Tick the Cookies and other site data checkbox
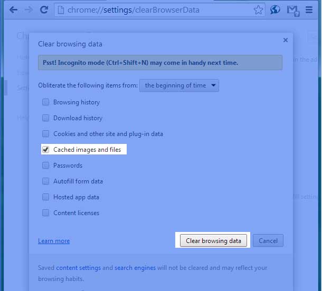322x291 pixels. click(45, 134)
